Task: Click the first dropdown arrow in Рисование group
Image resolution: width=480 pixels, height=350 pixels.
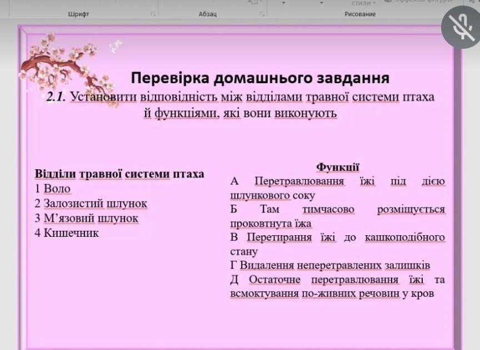Action: (x=284, y=3)
